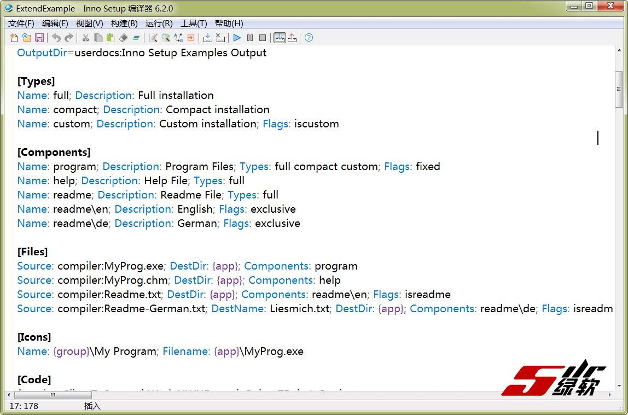Cut selected text with scissors icon
Image resolution: width=628 pixels, height=415 pixels.
(85, 38)
